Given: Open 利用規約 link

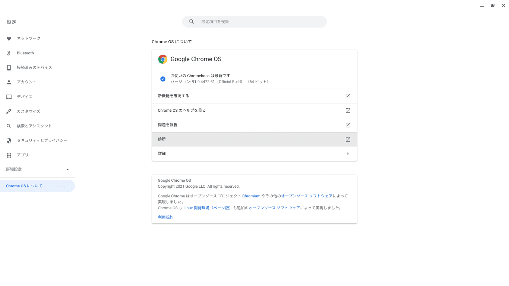Looking at the screenshot, I should (x=165, y=217).
